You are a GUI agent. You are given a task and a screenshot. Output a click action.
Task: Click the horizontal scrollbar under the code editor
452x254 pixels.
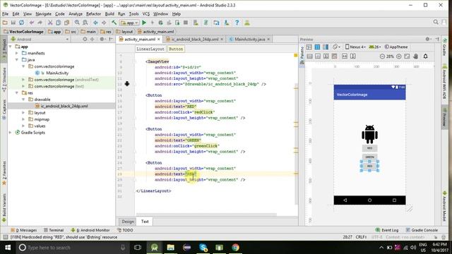coord(206,214)
